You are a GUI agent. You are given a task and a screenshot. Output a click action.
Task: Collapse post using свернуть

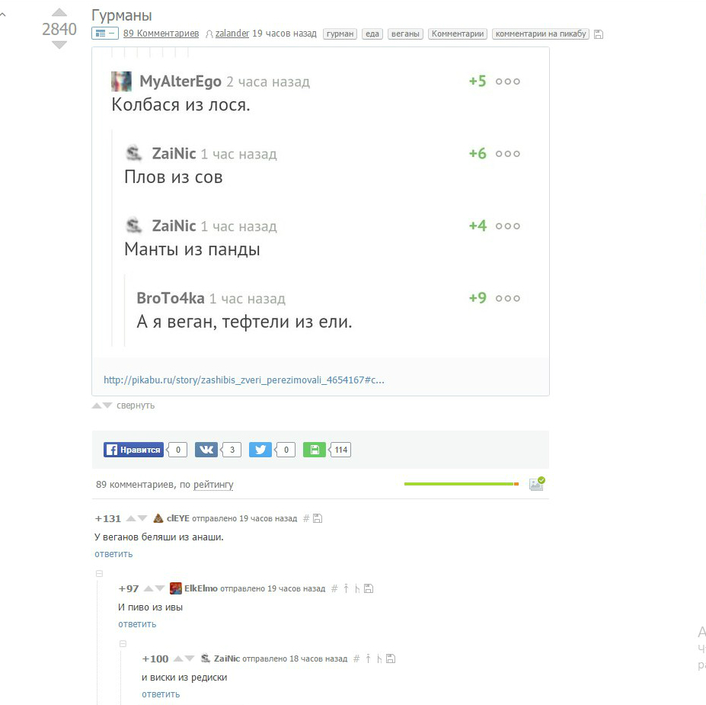(136, 405)
